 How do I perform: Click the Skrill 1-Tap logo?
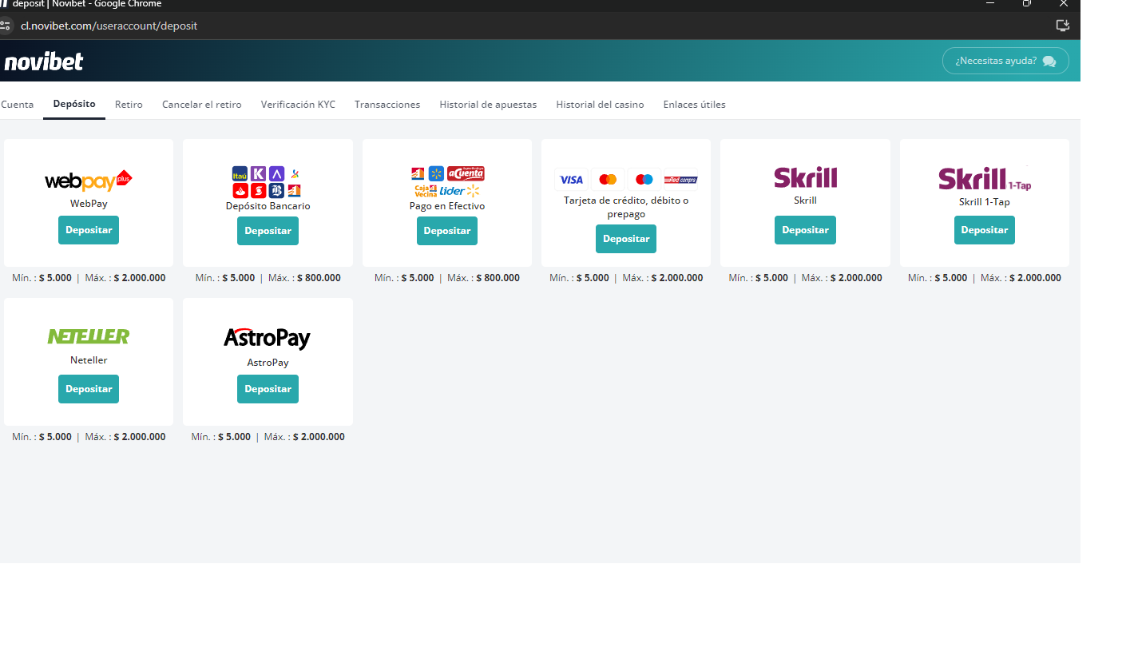coord(985,179)
